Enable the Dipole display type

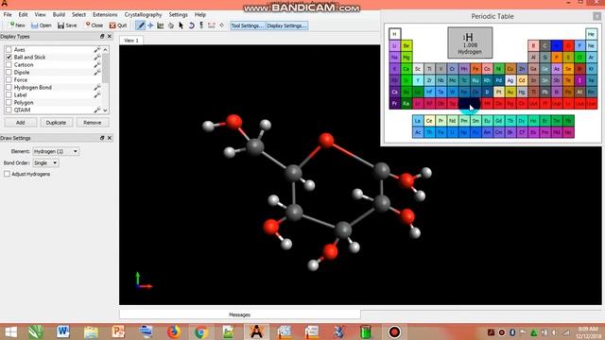pyautogui.click(x=9, y=72)
